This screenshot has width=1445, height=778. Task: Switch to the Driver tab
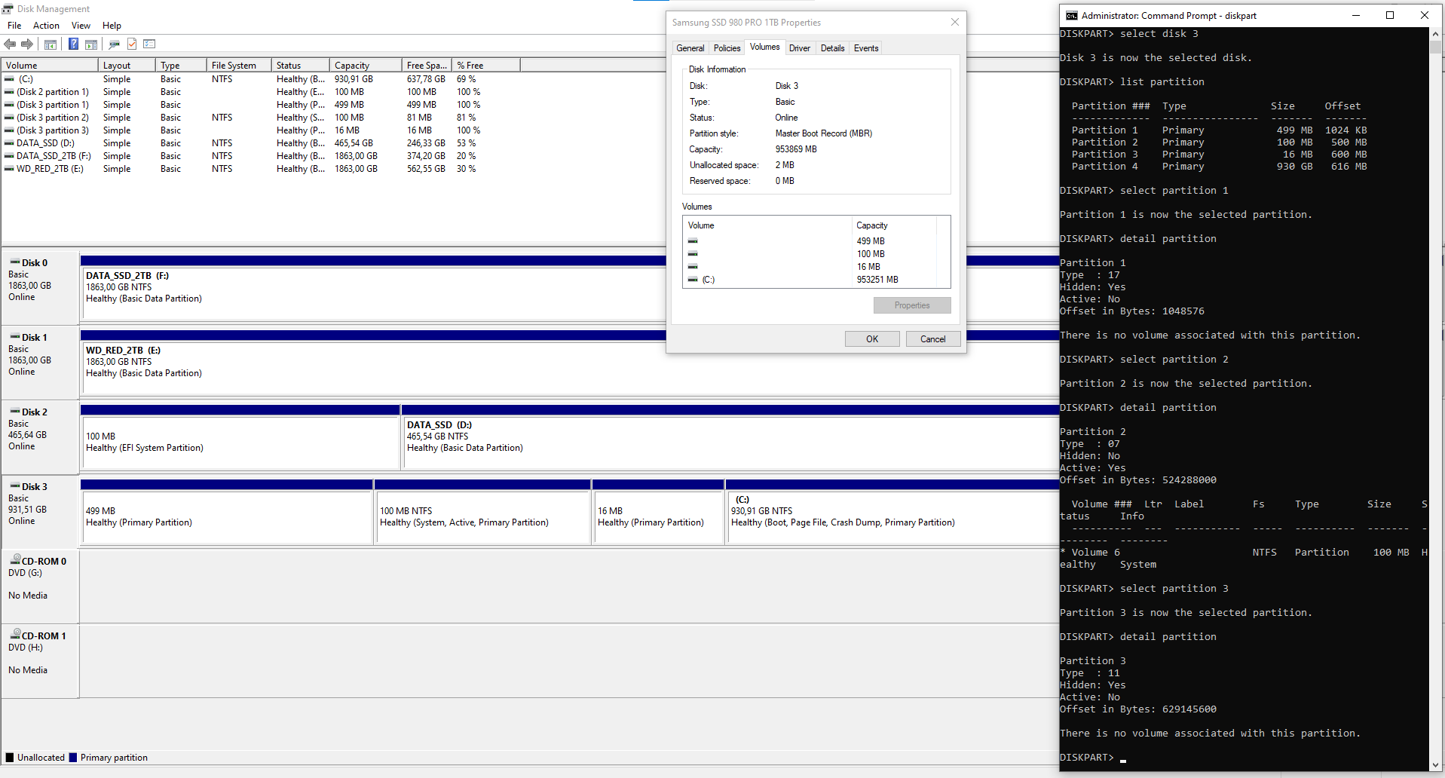tap(800, 48)
